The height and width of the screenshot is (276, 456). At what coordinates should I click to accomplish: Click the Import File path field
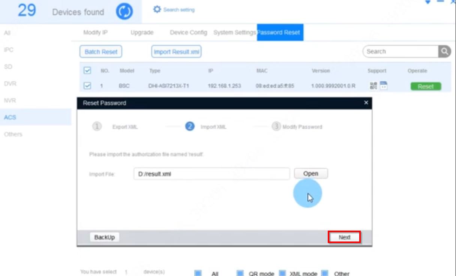(x=211, y=174)
